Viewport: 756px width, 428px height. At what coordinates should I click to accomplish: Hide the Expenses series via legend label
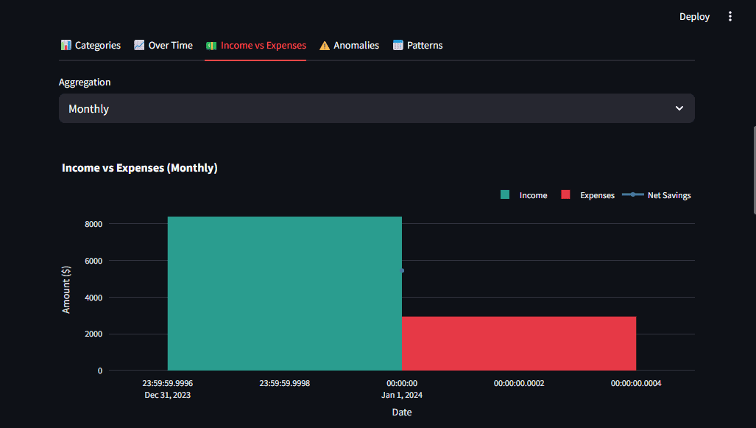[x=597, y=195]
